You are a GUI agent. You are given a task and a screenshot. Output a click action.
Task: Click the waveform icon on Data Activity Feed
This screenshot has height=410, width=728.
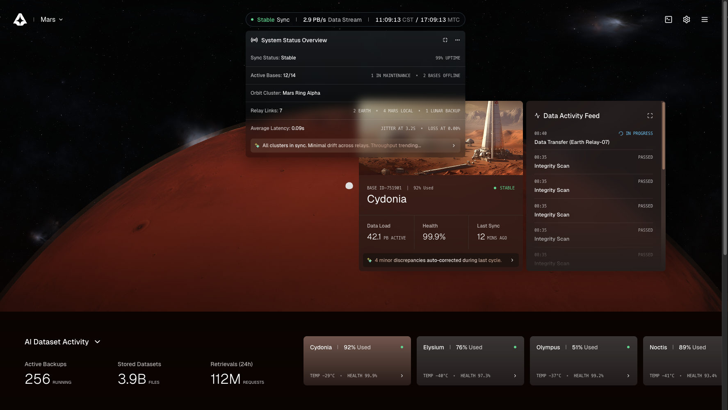(537, 116)
